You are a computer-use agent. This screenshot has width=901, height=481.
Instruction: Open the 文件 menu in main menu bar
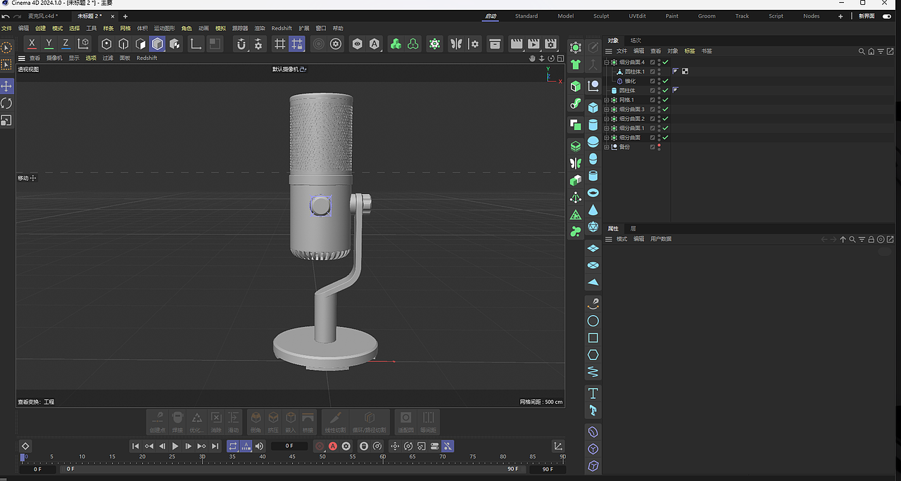(x=6, y=28)
